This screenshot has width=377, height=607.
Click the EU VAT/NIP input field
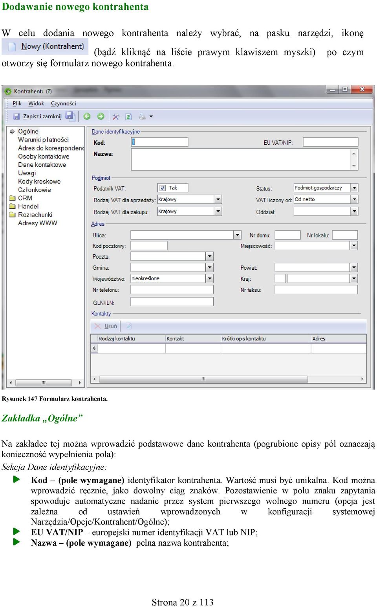[x=331, y=142]
